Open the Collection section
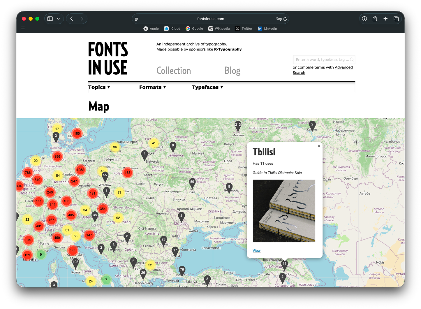Screen dimensions: 421x309 [x=174, y=71]
